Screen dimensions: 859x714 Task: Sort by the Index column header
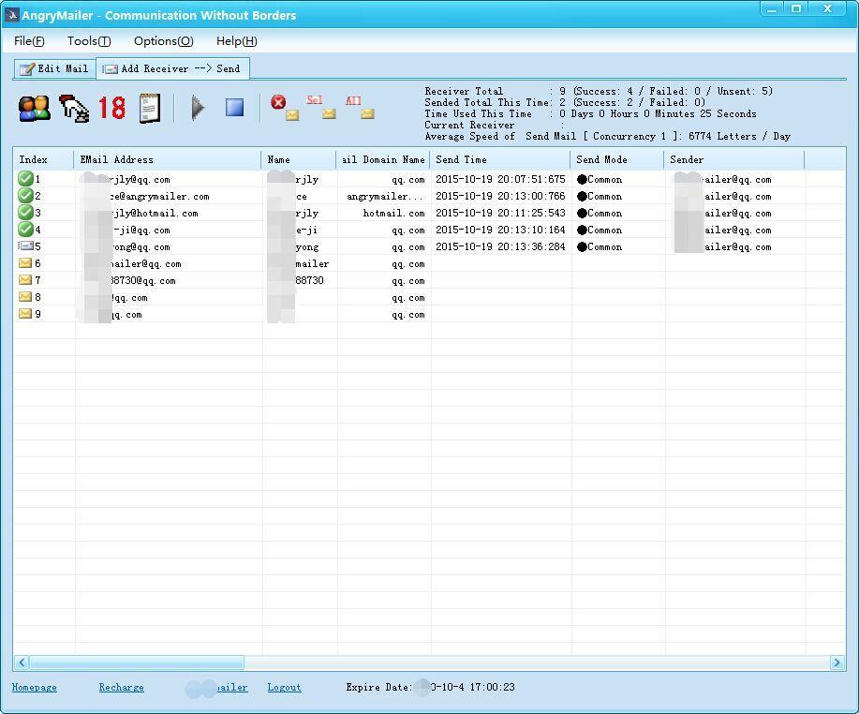pyautogui.click(x=43, y=159)
